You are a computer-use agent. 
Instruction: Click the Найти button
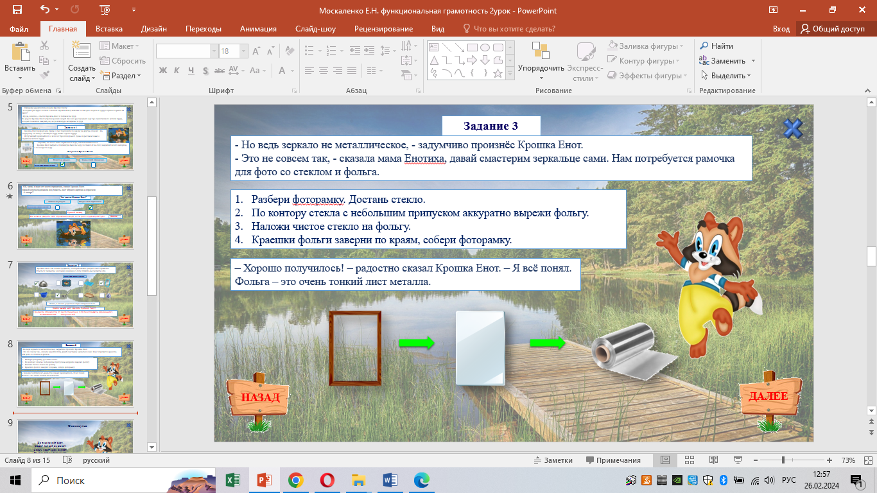[716, 46]
